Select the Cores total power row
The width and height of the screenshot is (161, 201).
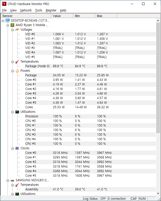(x=90, y=107)
